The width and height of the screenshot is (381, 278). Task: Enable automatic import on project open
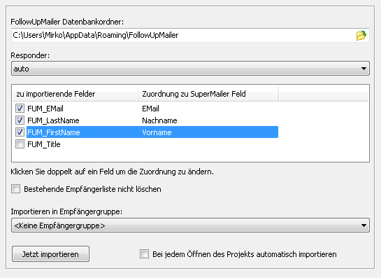point(144,254)
